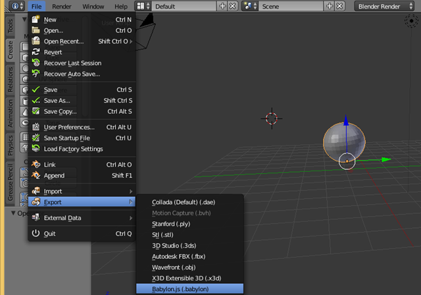This screenshot has height=295, width=421.
Task: Select Recover Auto Save...
Action: (x=82, y=74)
